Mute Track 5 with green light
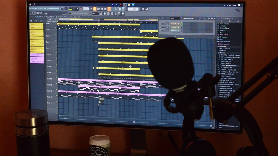This screenshot has width=278, height=156. point(56,53)
